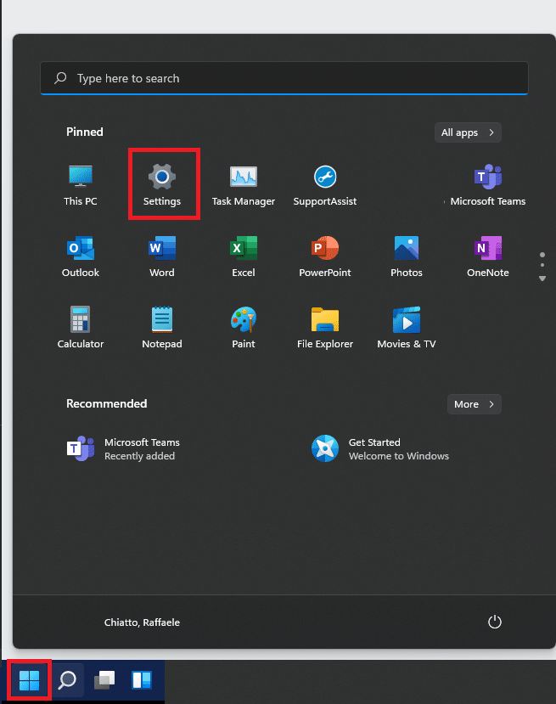Viewport: 556px width, 704px height.
Task: Select the top pinned page dot
Action: click(542, 255)
